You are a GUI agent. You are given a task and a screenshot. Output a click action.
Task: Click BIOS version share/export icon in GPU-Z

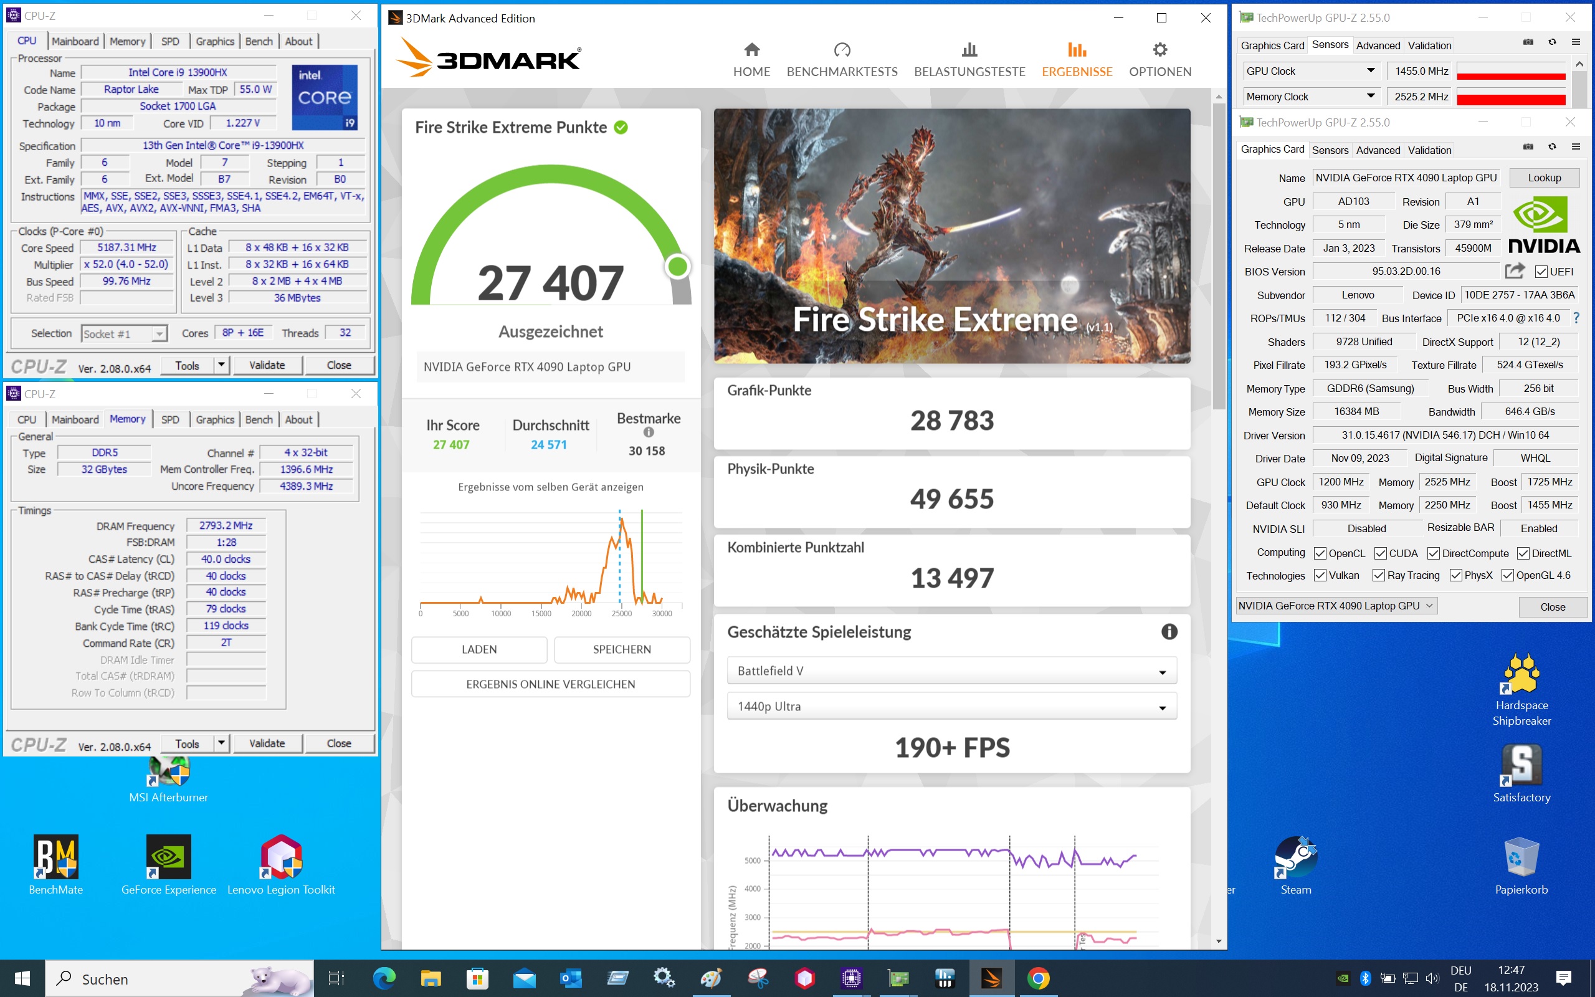(x=1515, y=270)
